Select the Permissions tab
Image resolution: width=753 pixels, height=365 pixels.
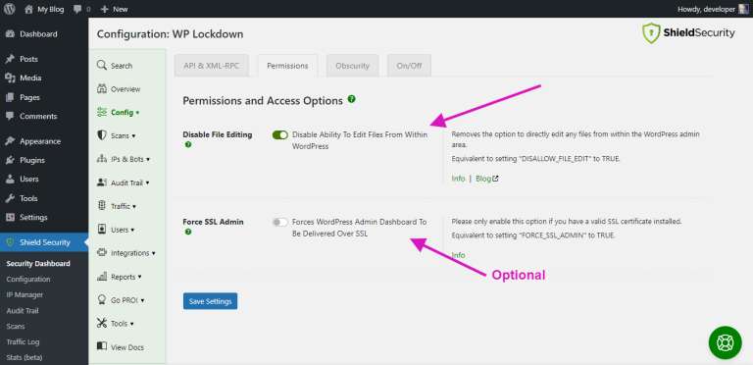click(287, 66)
